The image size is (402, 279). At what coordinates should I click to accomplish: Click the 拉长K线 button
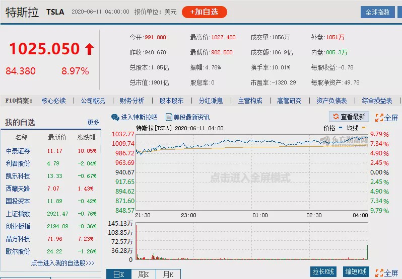tap(323, 271)
